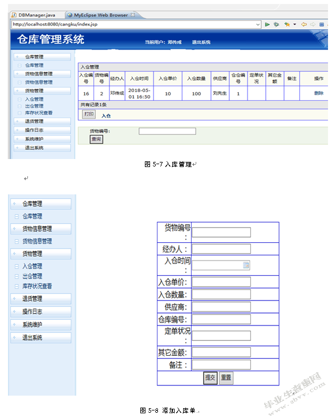Click 退出系统 in figure 5-7 sidebar
The height and width of the screenshot is (419, 332).
pyautogui.click(x=42, y=148)
